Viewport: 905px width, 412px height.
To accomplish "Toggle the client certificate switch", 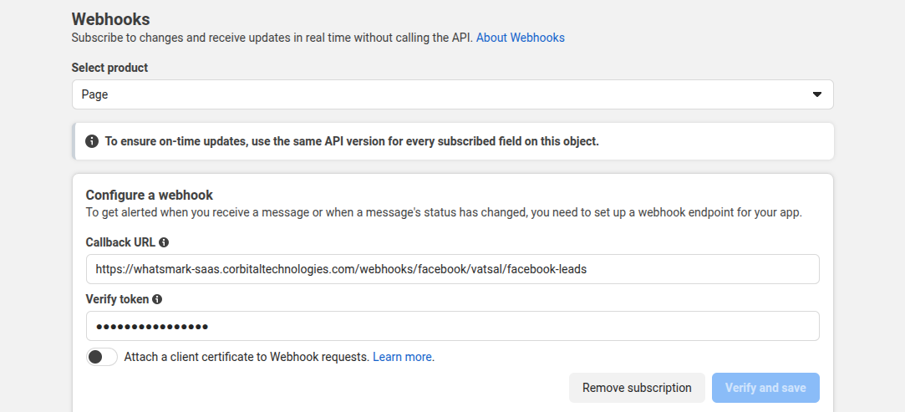I will point(102,357).
